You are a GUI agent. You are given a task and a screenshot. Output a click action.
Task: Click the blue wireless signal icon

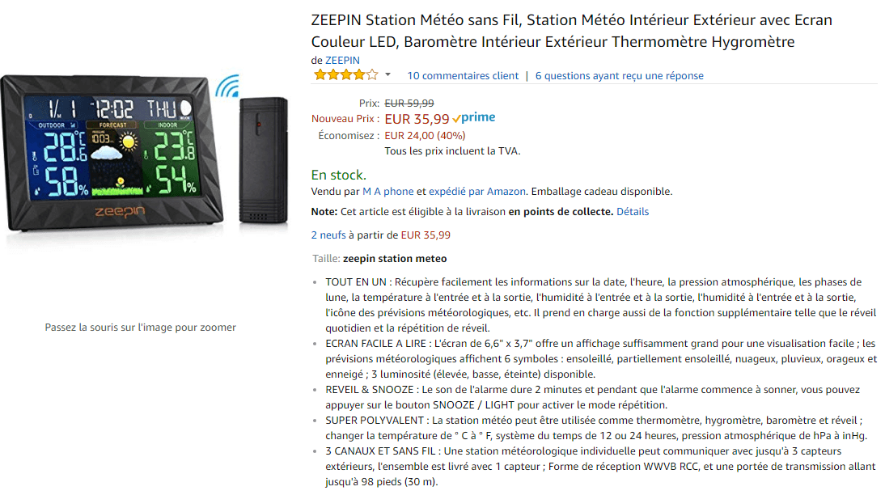(227, 88)
